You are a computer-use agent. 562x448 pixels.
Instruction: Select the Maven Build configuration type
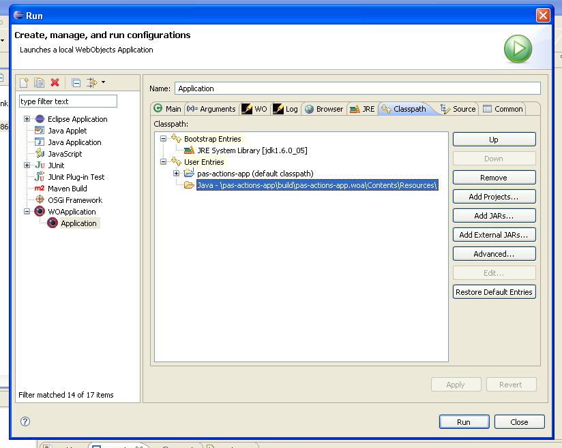(67, 189)
